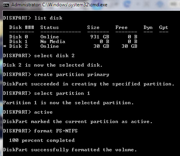Click the 'format FS=NTFS' command
180x156 pixels.
56,131
